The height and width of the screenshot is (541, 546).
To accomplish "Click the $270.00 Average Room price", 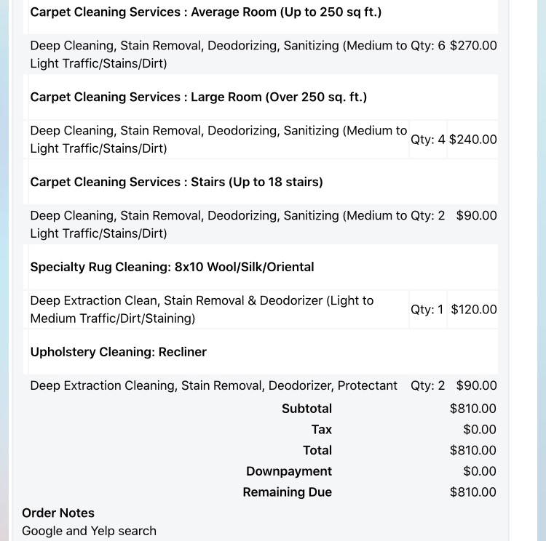I will [x=473, y=46].
